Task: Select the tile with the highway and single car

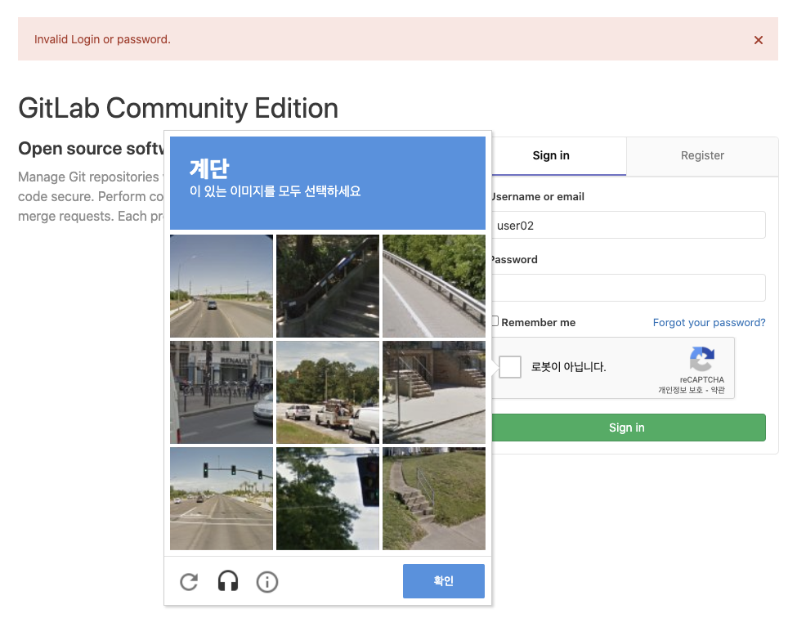Action: 221,286
